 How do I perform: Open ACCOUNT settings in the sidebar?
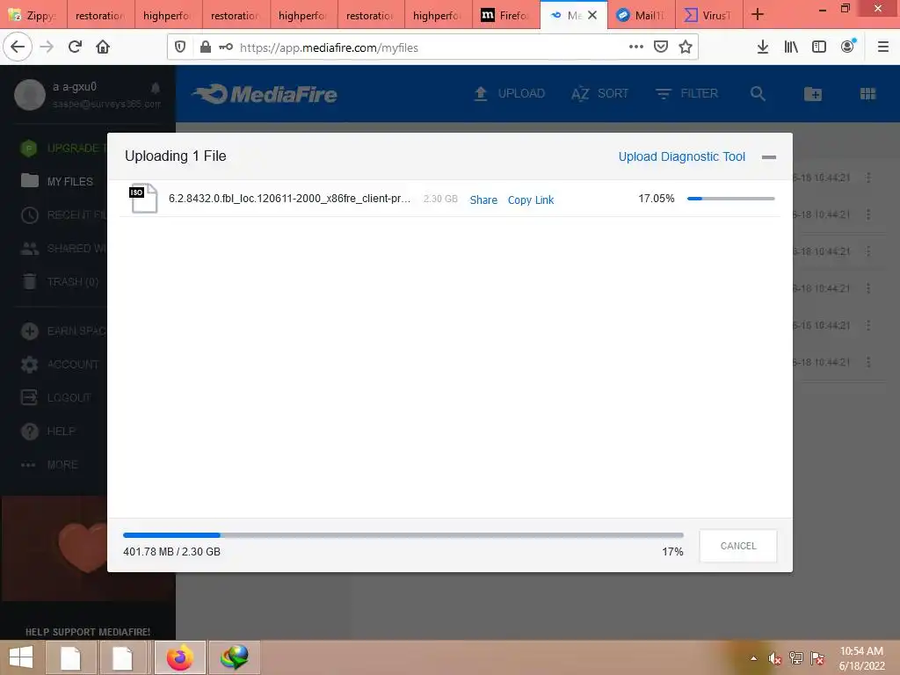(60, 365)
